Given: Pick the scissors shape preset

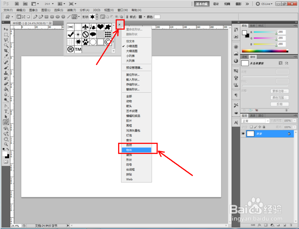Looking at the screenshot, I should 70,27.
